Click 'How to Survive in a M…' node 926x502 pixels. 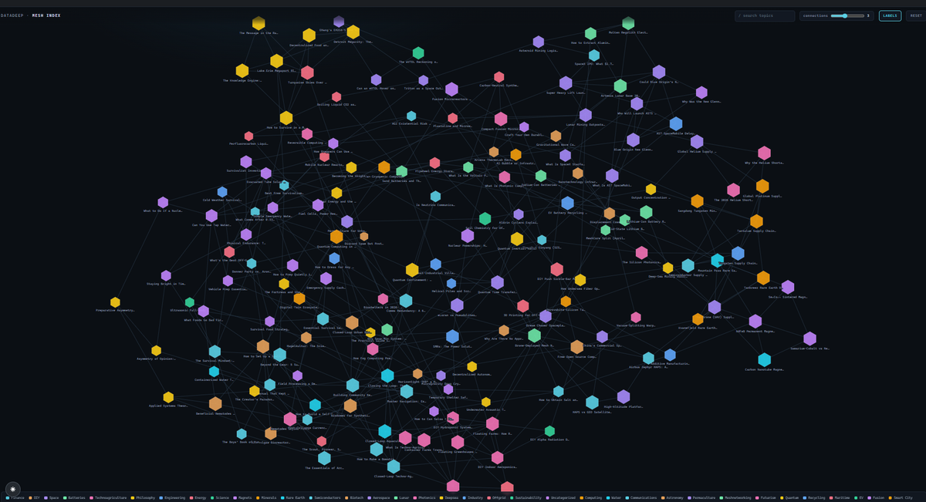click(286, 118)
